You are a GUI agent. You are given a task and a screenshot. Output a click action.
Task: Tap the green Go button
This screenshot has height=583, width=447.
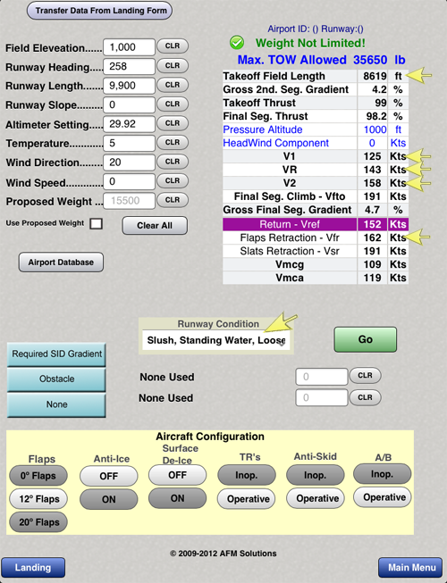tap(366, 339)
